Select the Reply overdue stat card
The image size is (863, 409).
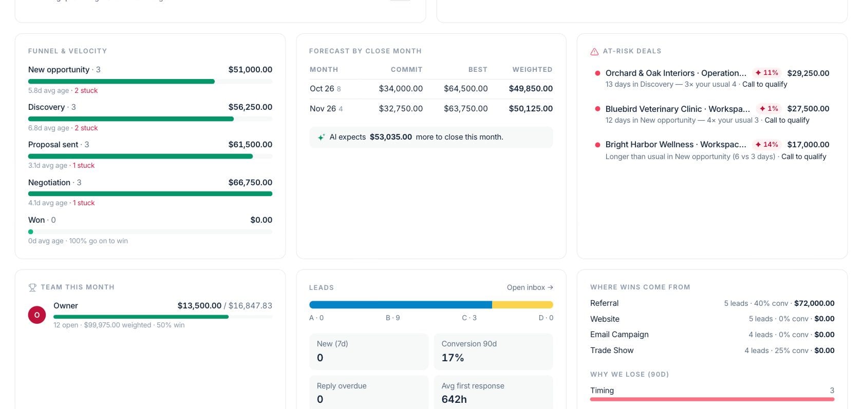coord(369,393)
